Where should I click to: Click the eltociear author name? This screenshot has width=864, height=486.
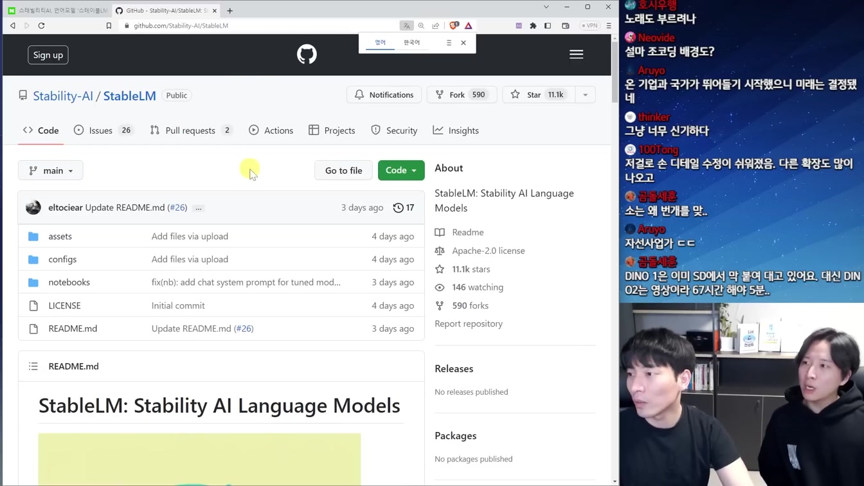66,208
